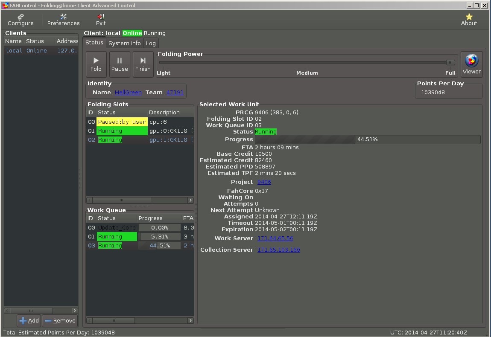This screenshot has height=337, width=491.
Task: Open project 9406 link
Action: [264, 182]
